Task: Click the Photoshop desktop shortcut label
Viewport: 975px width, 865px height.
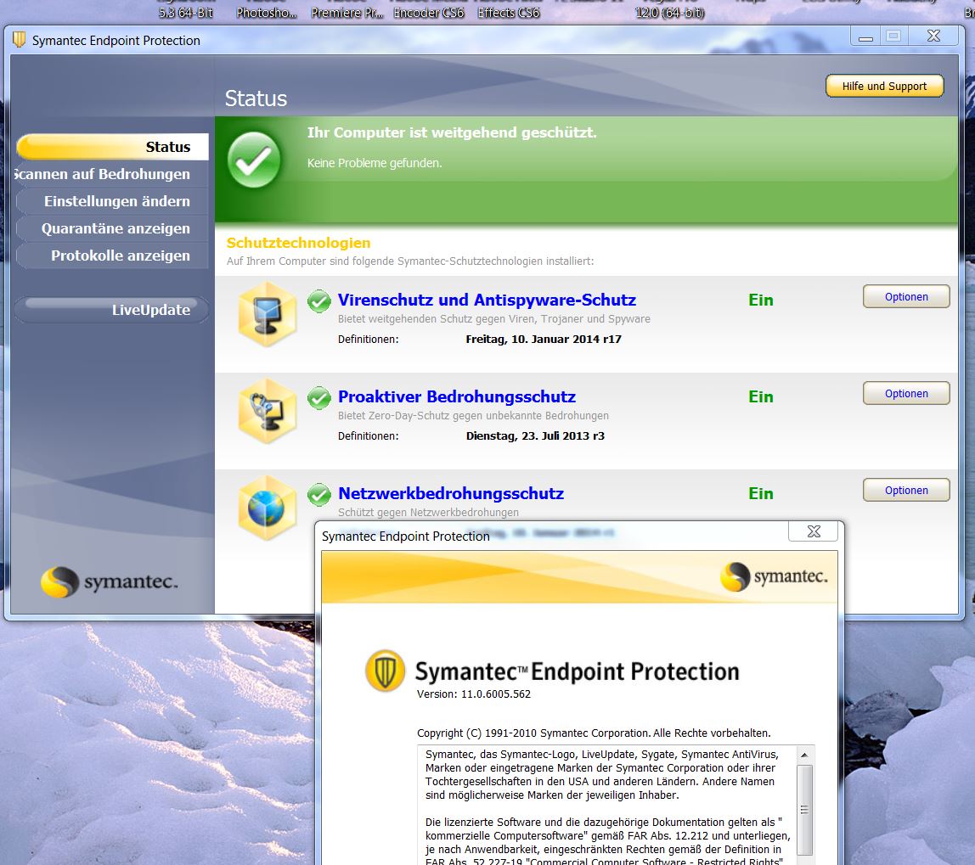Action: (x=266, y=13)
